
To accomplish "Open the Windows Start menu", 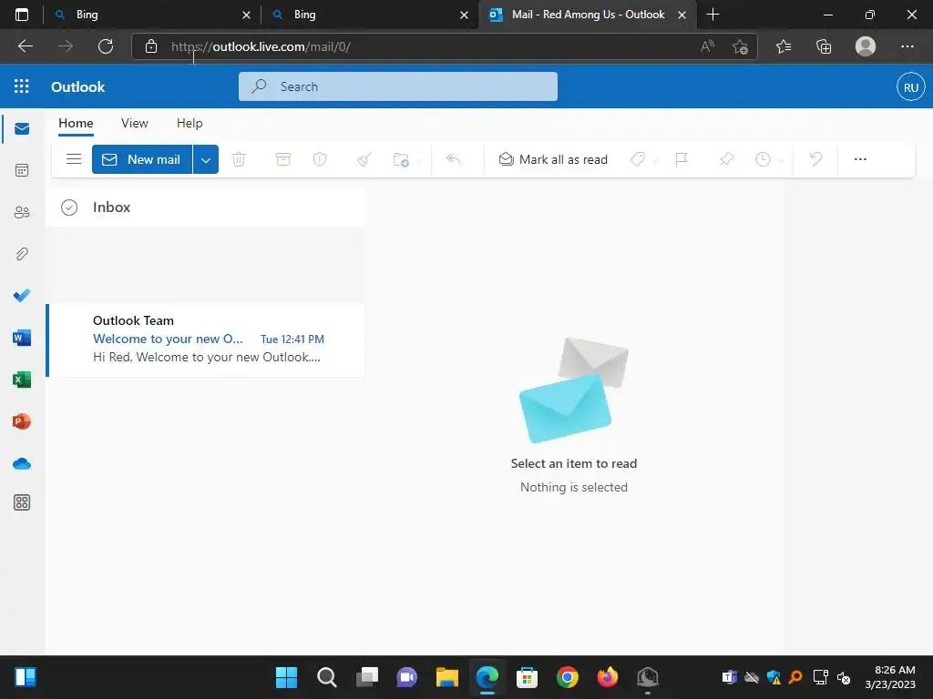I will tap(286, 676).
